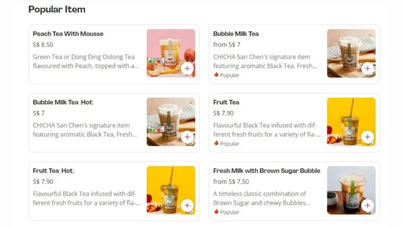The width and height of the screenshot is (404, 227).
Task: Click the Bubble Milk Tea (Hot) title
Action: pos(63,102)
